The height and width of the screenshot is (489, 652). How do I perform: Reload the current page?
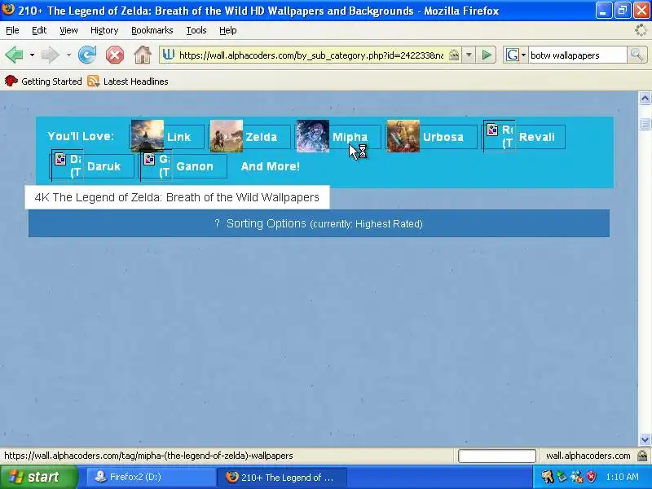pos(87,55)
